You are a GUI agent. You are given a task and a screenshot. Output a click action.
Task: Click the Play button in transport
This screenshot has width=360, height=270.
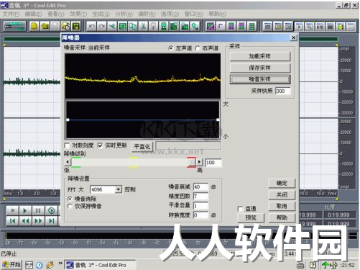[x=25, y=211]
